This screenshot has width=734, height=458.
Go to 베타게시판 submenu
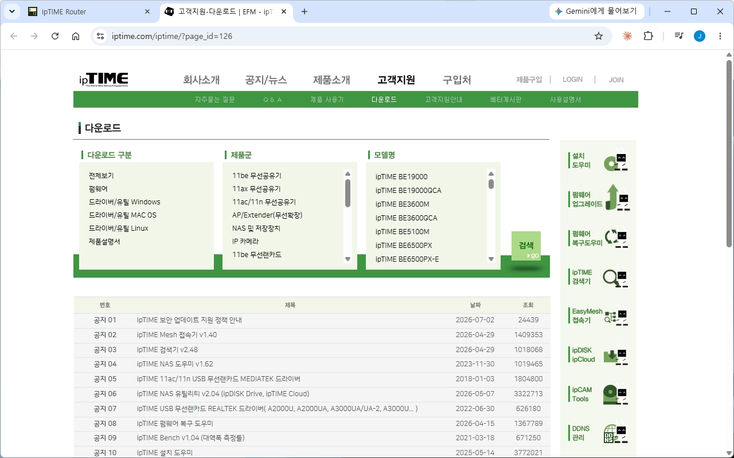(506, 100)
